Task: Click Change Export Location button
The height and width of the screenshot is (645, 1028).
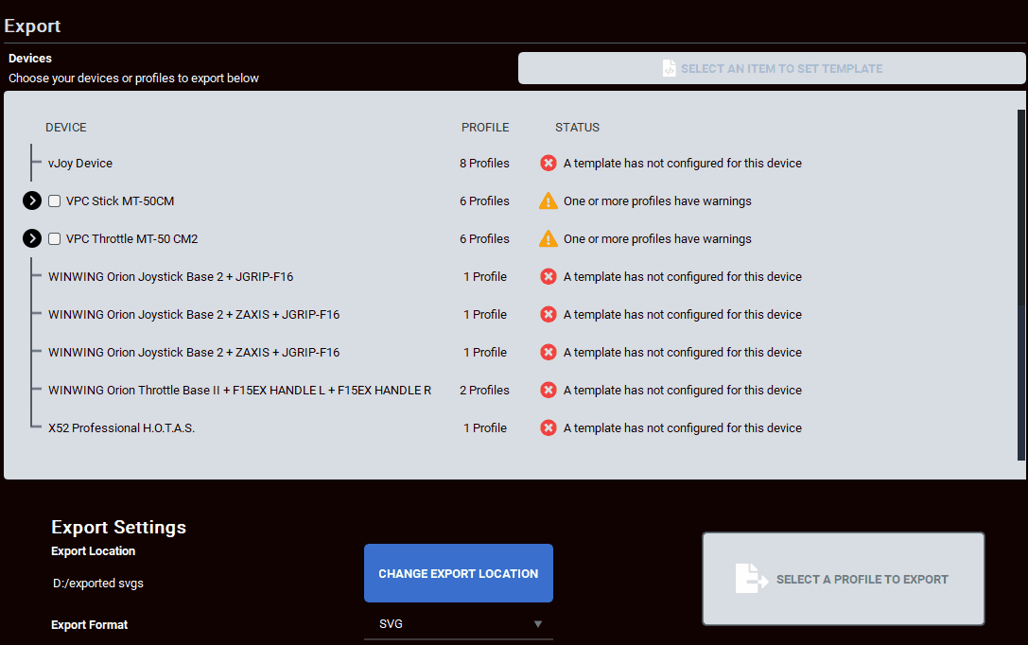Action: pyautogui.click(x=459, y=573)
